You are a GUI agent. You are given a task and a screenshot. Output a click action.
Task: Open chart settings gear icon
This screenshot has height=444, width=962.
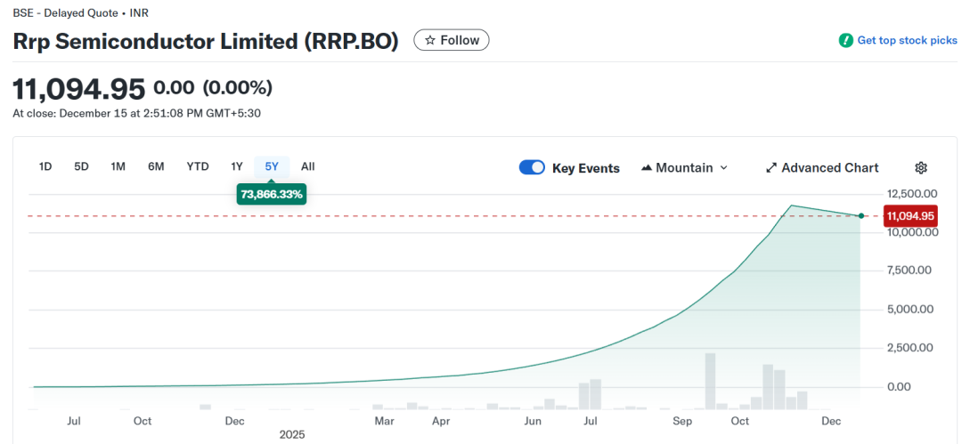921,168
